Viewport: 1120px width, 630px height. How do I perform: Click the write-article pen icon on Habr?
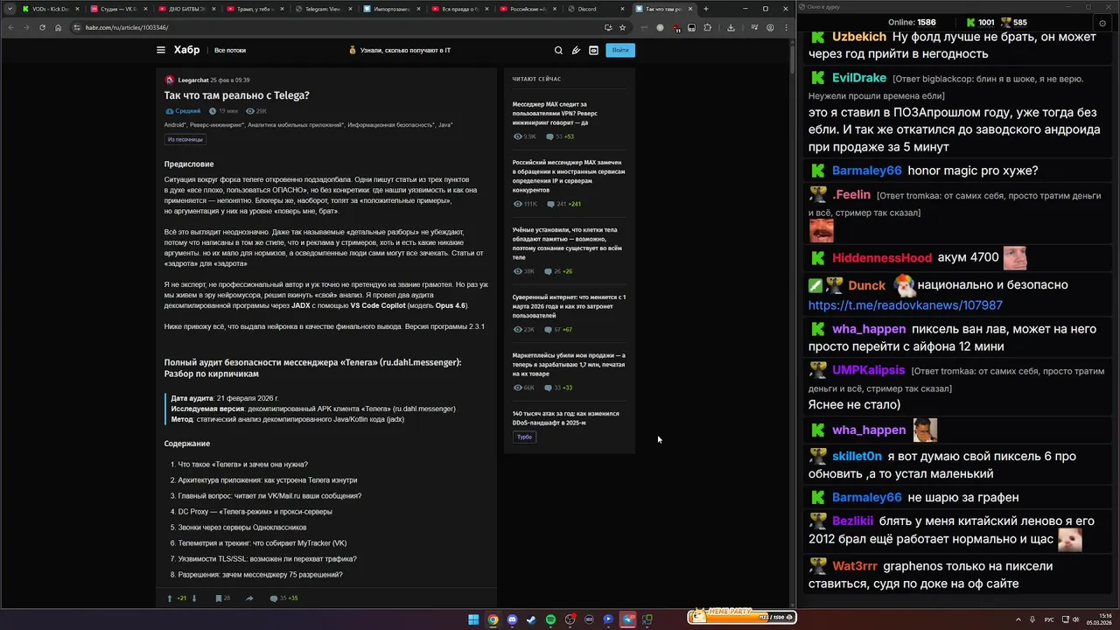click(576, 50)
